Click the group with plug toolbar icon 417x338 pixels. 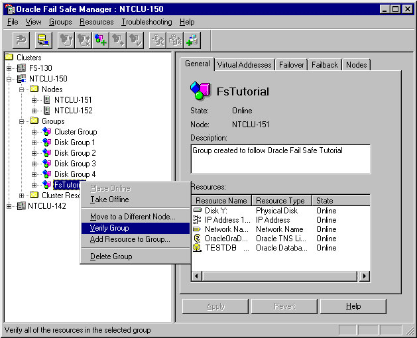tap(66, 40)
